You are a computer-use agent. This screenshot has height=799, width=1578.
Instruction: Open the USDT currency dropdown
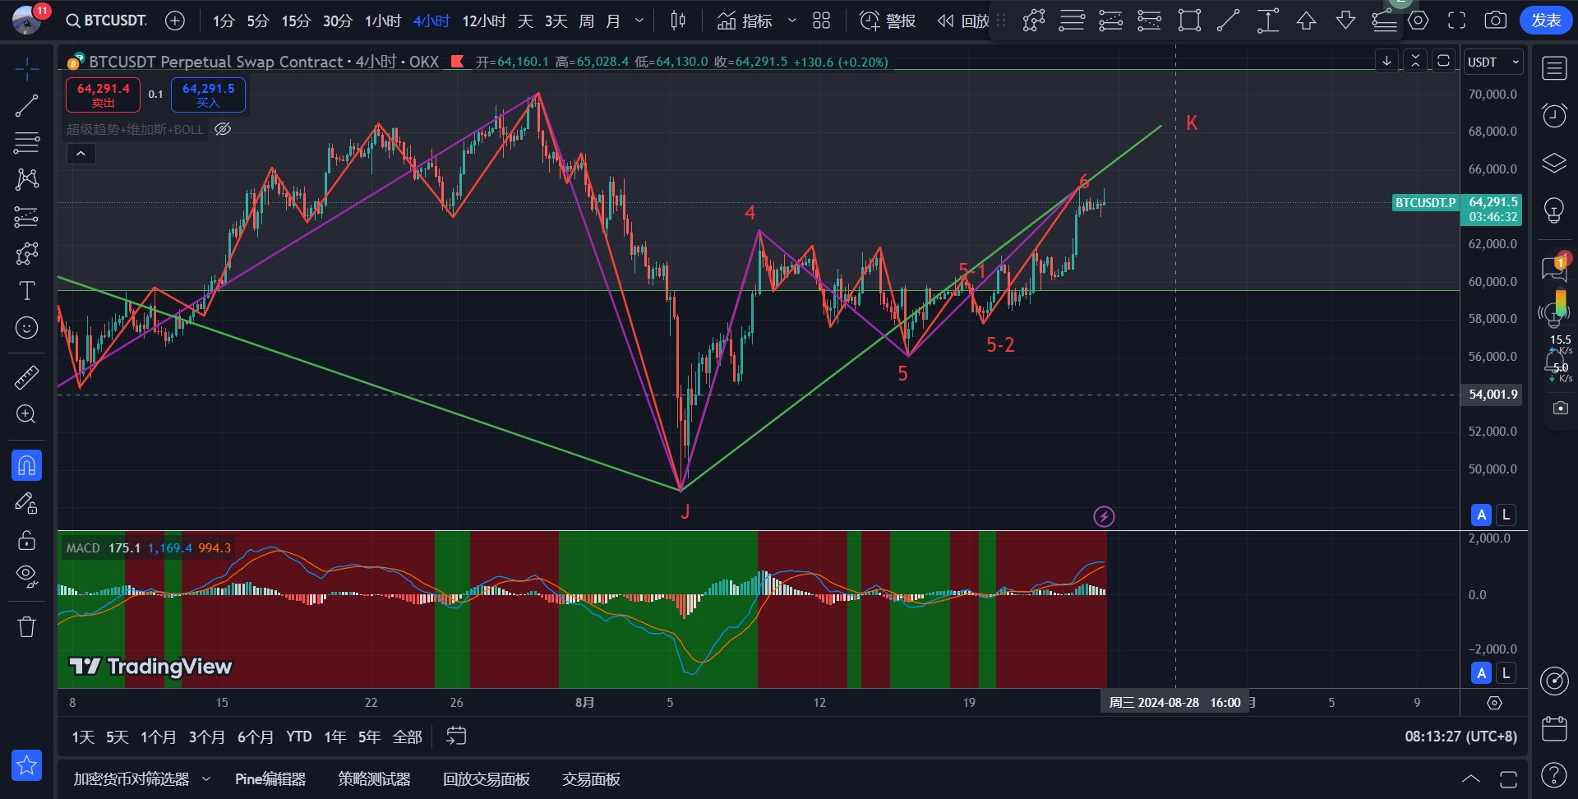pyautogui.click(x=1493, y=62)
